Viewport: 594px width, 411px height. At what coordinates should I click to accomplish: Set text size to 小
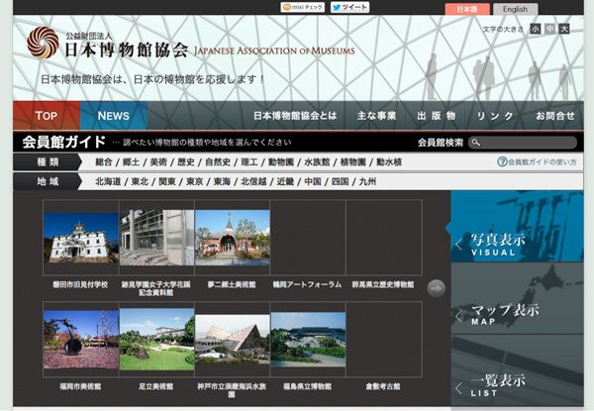click(536, 29)
